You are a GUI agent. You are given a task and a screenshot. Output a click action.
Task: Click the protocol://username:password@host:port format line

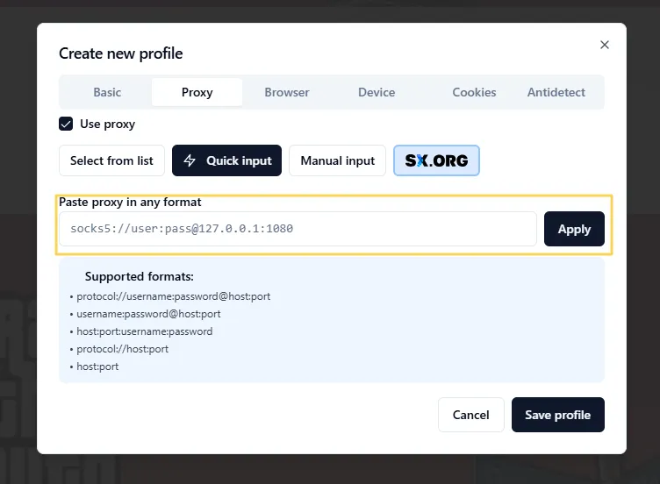pos(174,296)
